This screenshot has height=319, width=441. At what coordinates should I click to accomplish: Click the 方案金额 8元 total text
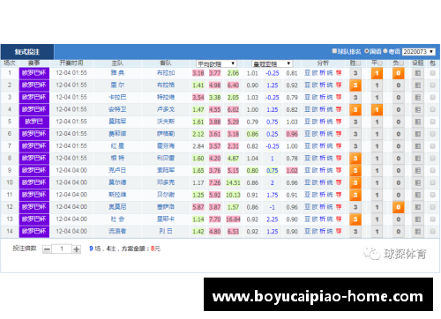141,249
